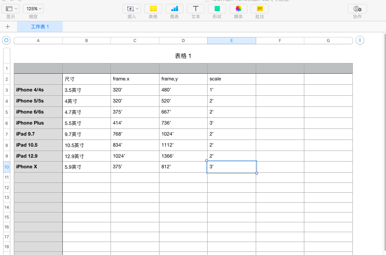
Task: Select the iPad 10.5 cell
Action: (38, 145)
